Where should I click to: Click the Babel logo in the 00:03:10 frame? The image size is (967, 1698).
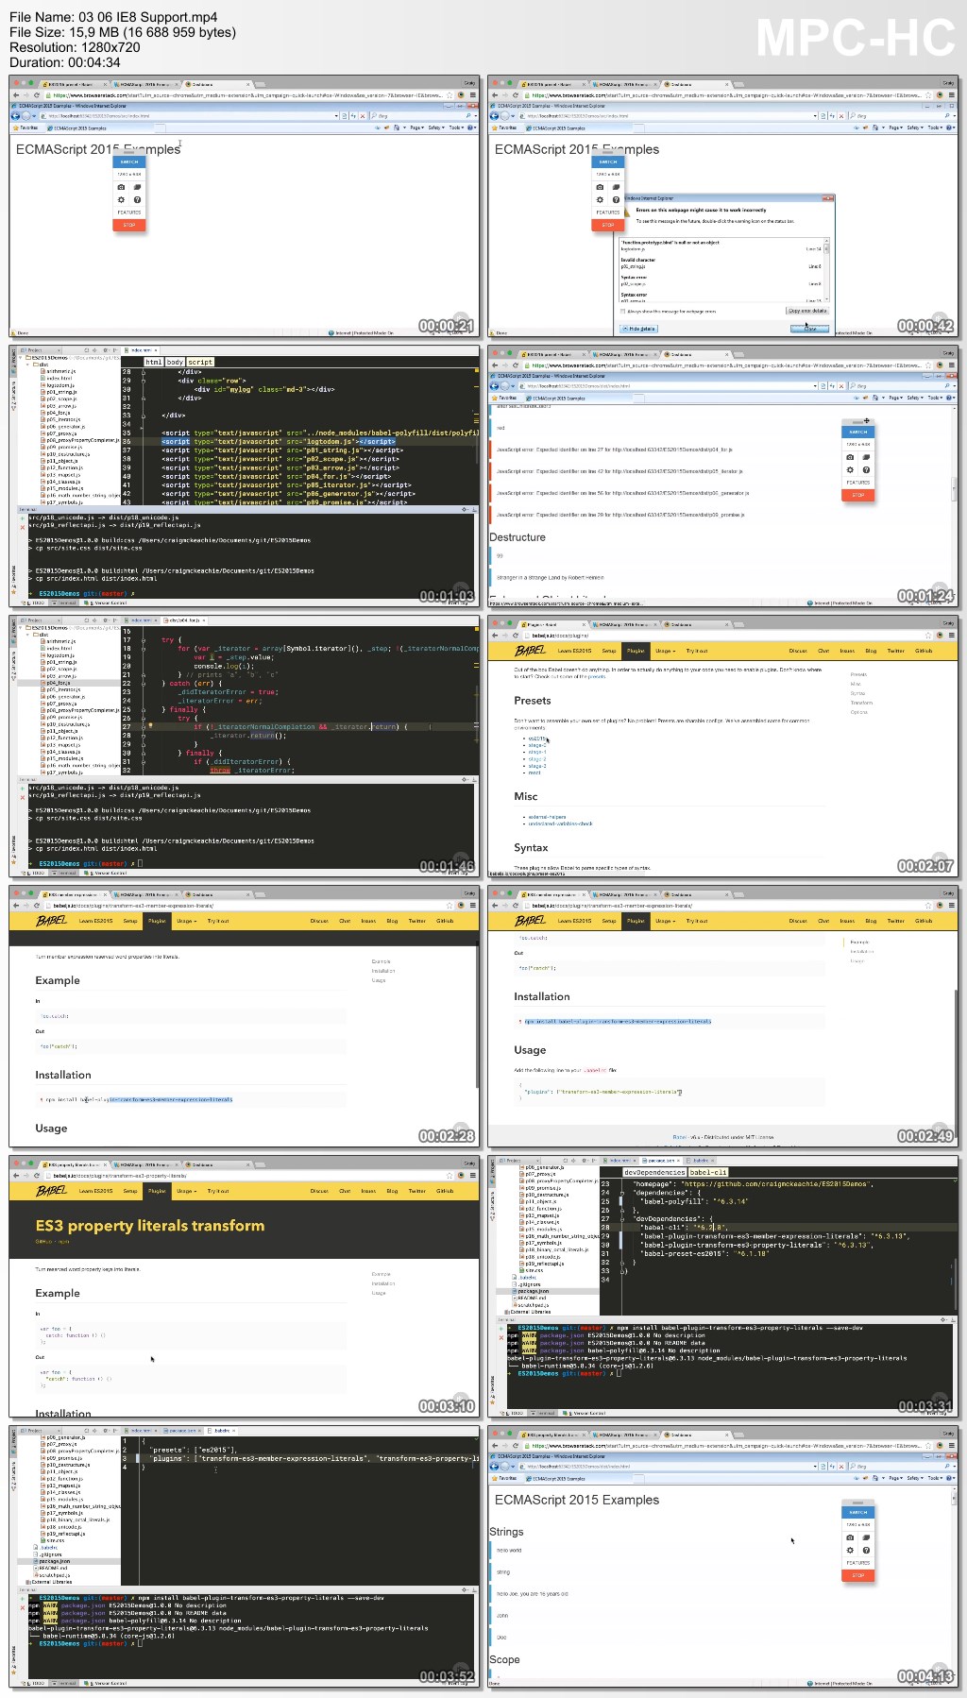52,1191
